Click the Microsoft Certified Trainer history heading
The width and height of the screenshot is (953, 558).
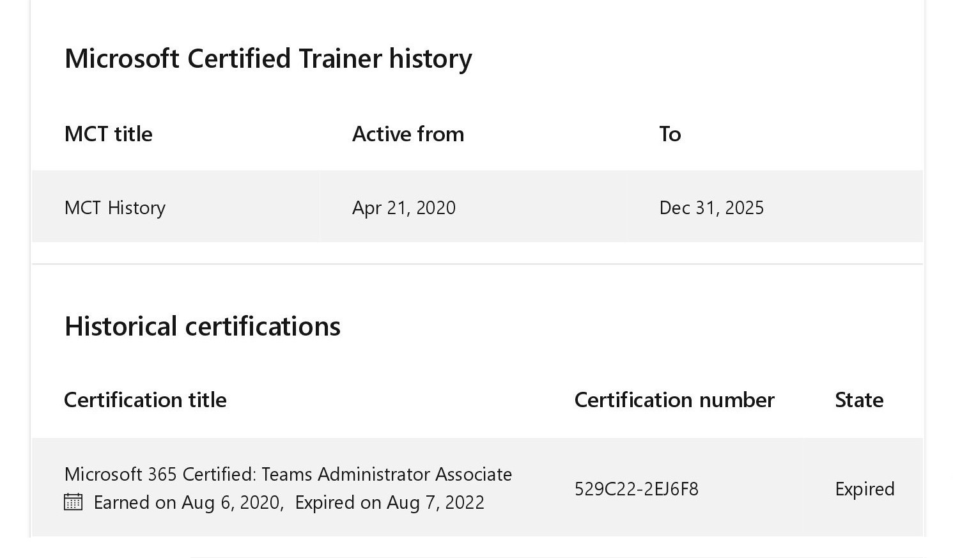pos(268,58)
